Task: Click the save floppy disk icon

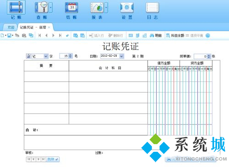Action: click(x=9, y=36)
